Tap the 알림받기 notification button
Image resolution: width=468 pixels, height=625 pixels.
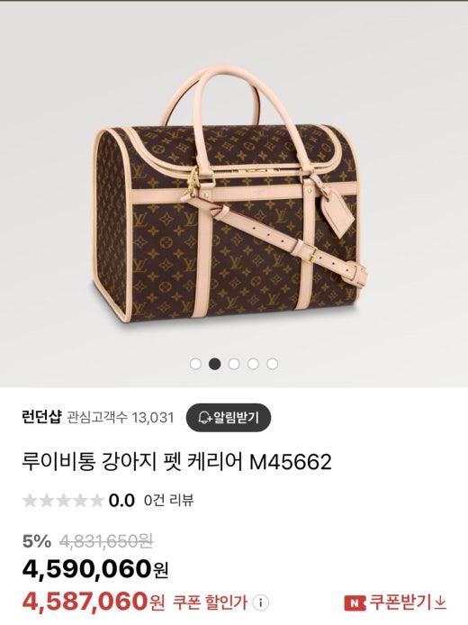(x=229, y=418)
